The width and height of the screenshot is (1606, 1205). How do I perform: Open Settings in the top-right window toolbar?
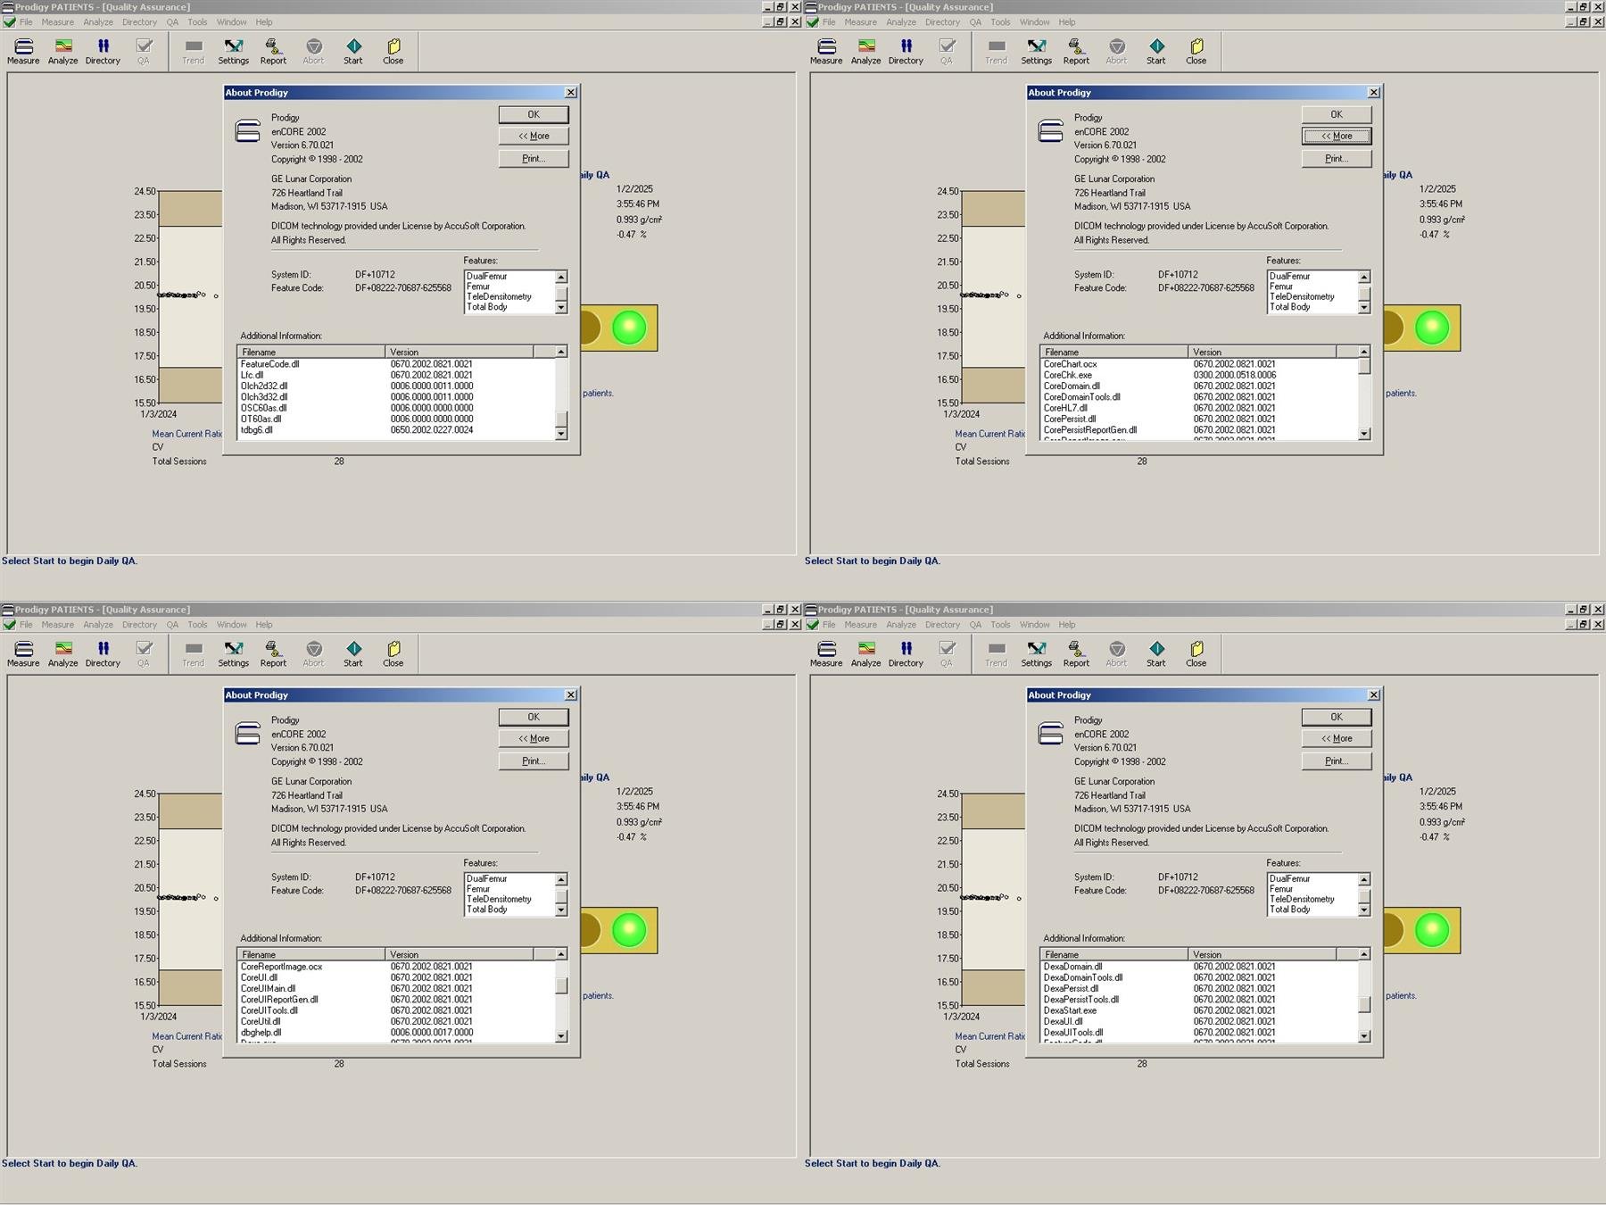pyautogui.click(x=1036, y=51)
